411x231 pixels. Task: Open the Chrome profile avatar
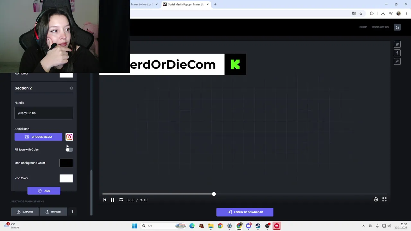click(x=398, y=13)
